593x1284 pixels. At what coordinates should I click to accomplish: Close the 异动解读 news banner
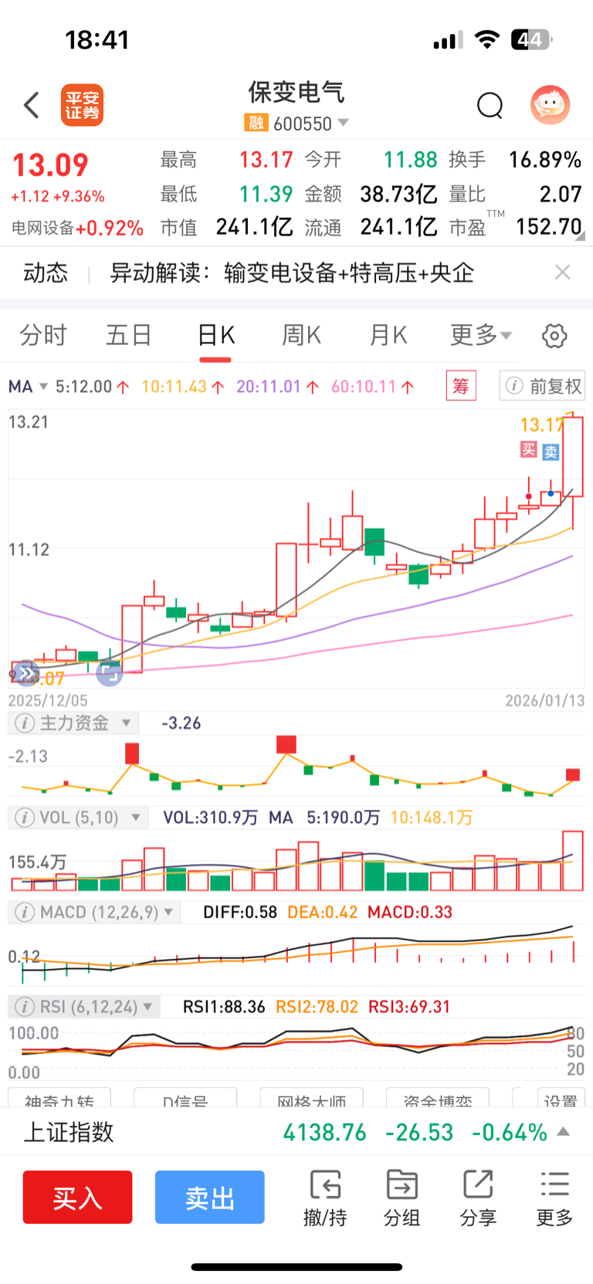[x=563, y=272]
